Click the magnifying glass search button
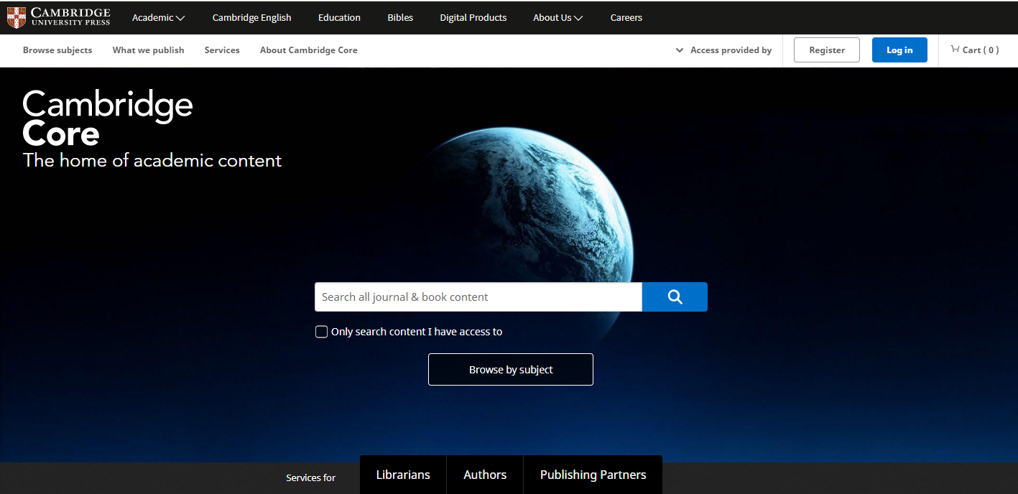Viewport: 1018px width, 494px height. [x=675, y=297]
